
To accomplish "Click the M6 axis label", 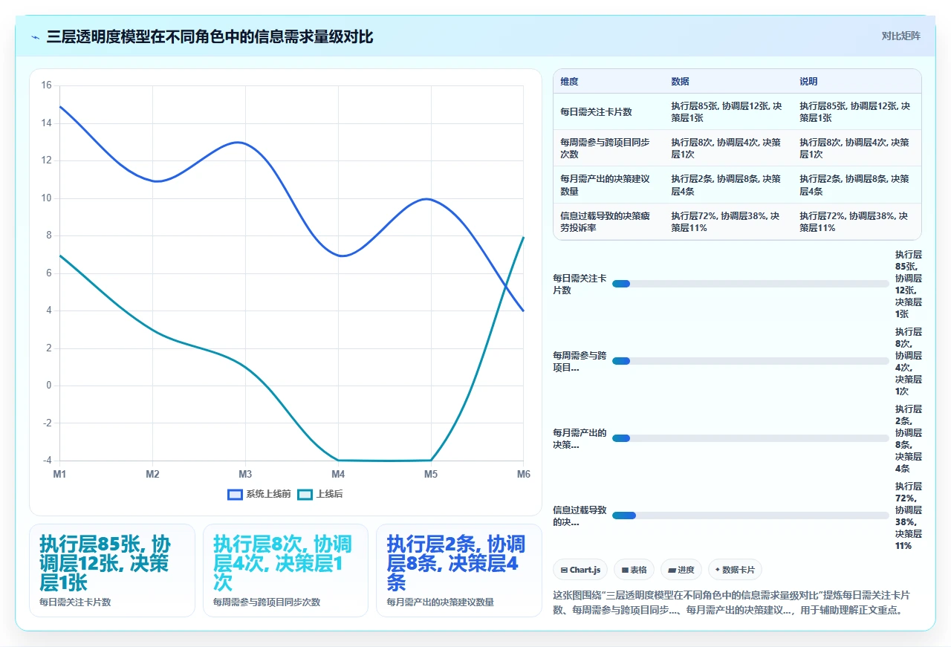I will (524, 474).
